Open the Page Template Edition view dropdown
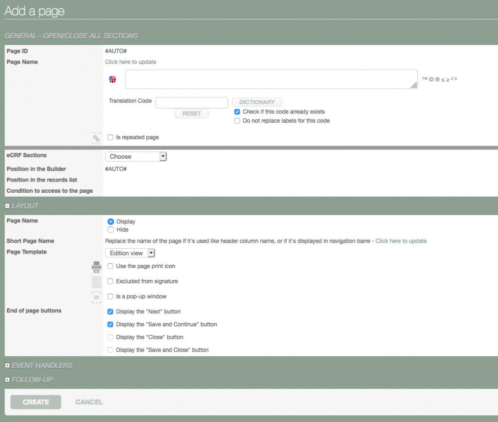The image size is (498, 422). [x=130, y=253]
